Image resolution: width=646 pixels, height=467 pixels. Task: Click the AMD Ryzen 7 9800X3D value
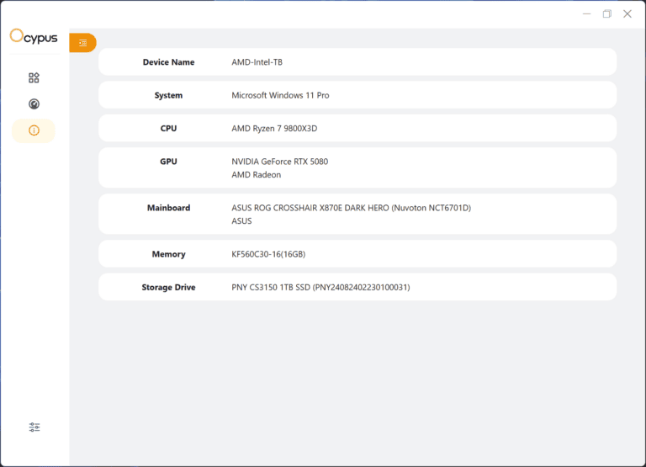(x=274, y=129)
